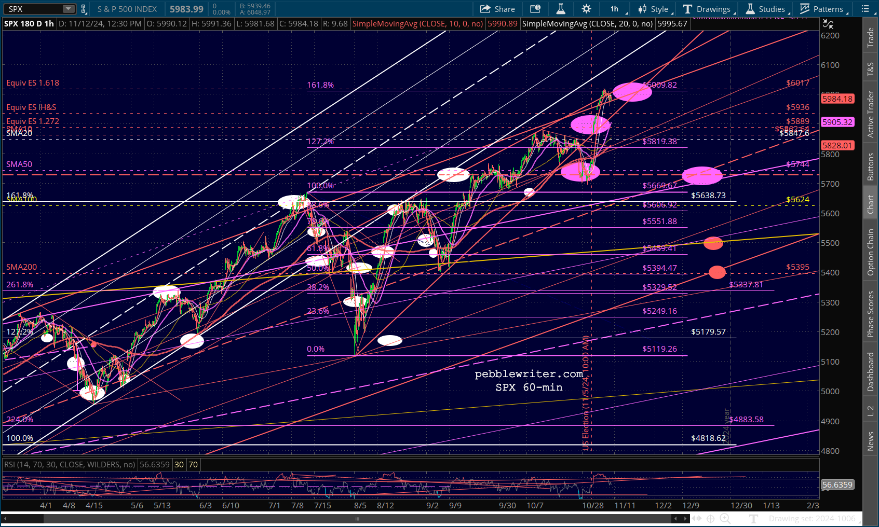The width and height of the screenshot is (879, 527).
Task: Click the crosshair pan icon
Action: tap(710, 519)
